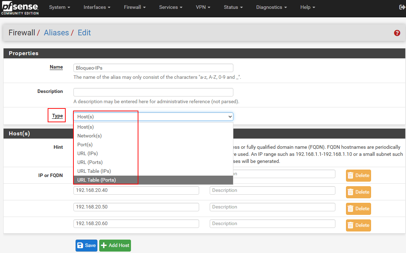Select Network(s) option in Type list
The height and width of the screenshot is (253, 406).
pos(153,136)
